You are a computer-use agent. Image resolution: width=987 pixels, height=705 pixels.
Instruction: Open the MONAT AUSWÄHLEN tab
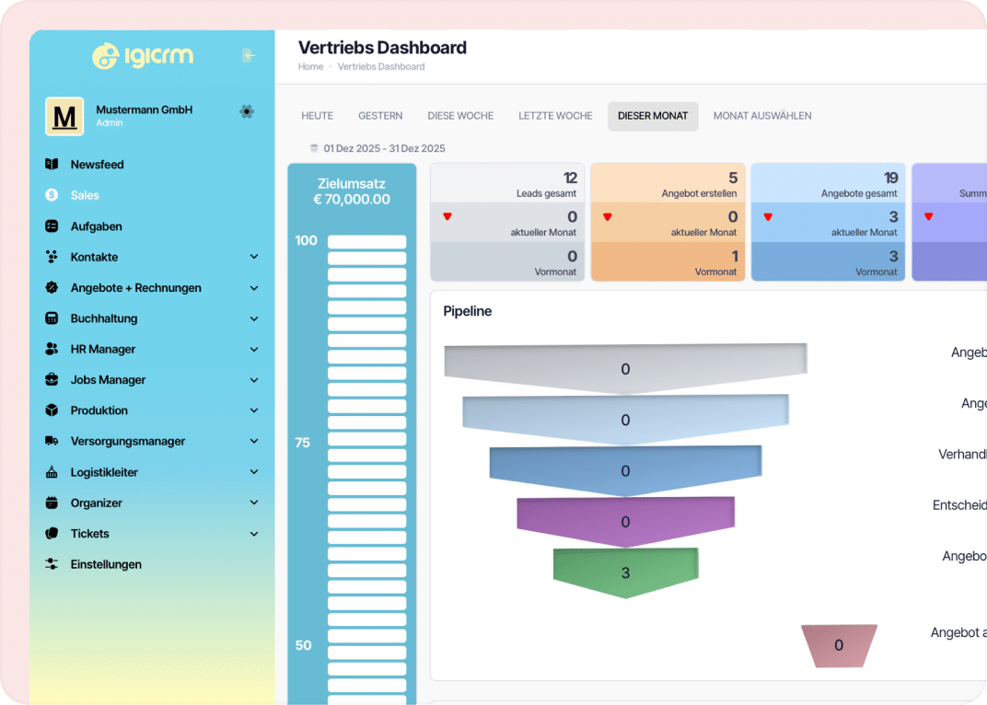coord(762,116)
